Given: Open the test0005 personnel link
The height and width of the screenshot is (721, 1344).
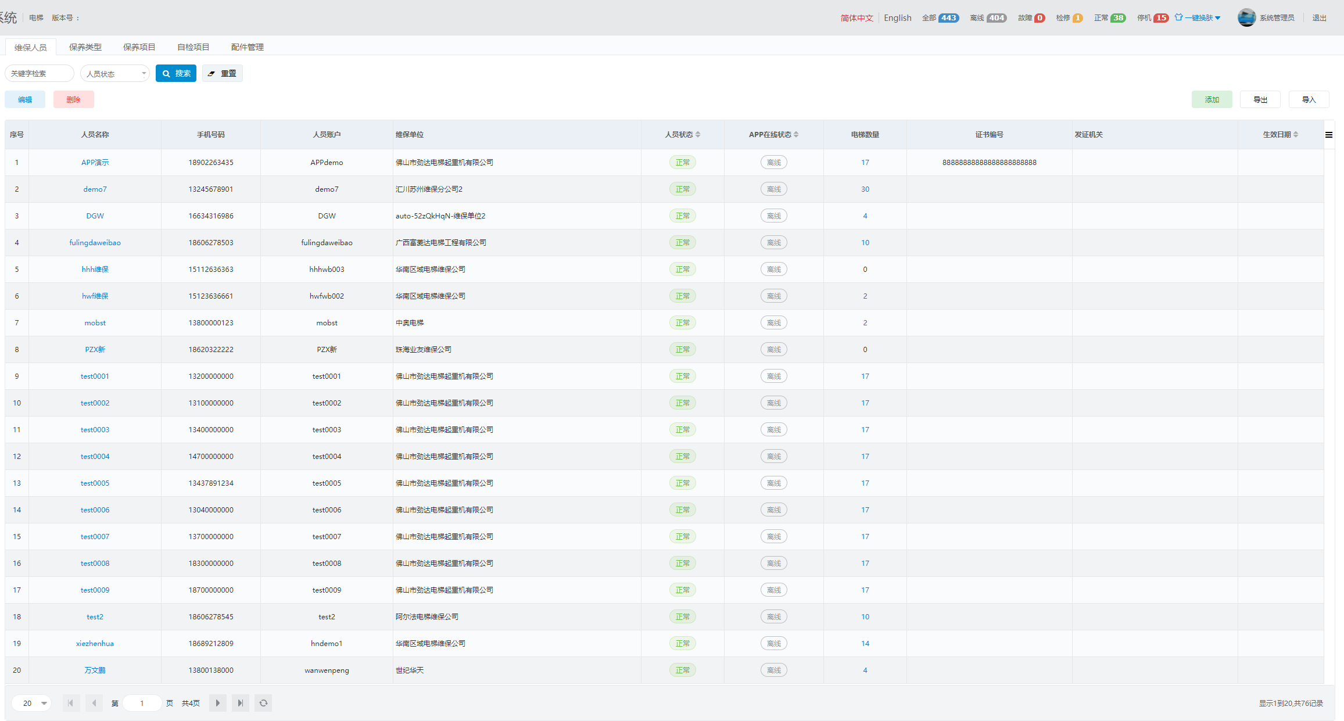Looking at the screenshot, I should [x=95, y=483].
